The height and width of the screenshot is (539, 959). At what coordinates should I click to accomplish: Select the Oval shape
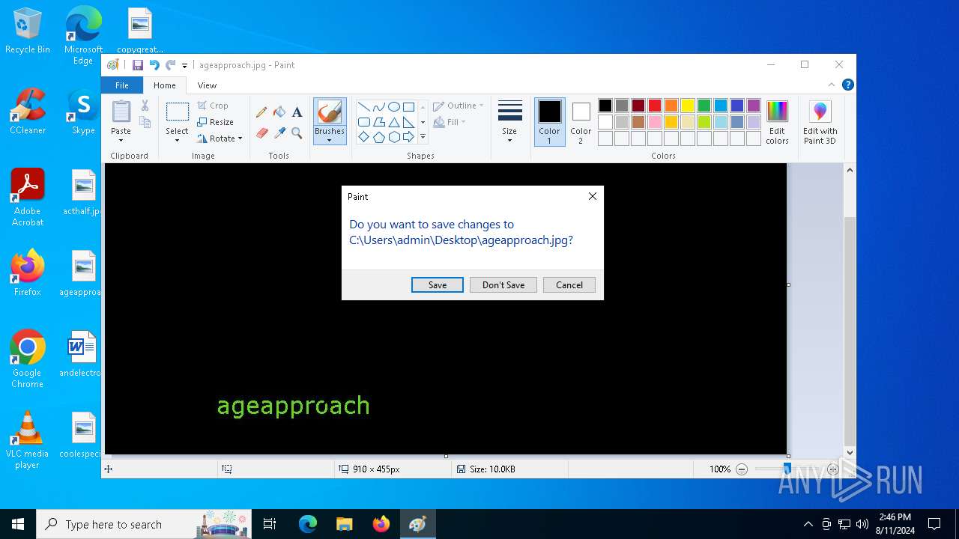[x=393, y=106]
